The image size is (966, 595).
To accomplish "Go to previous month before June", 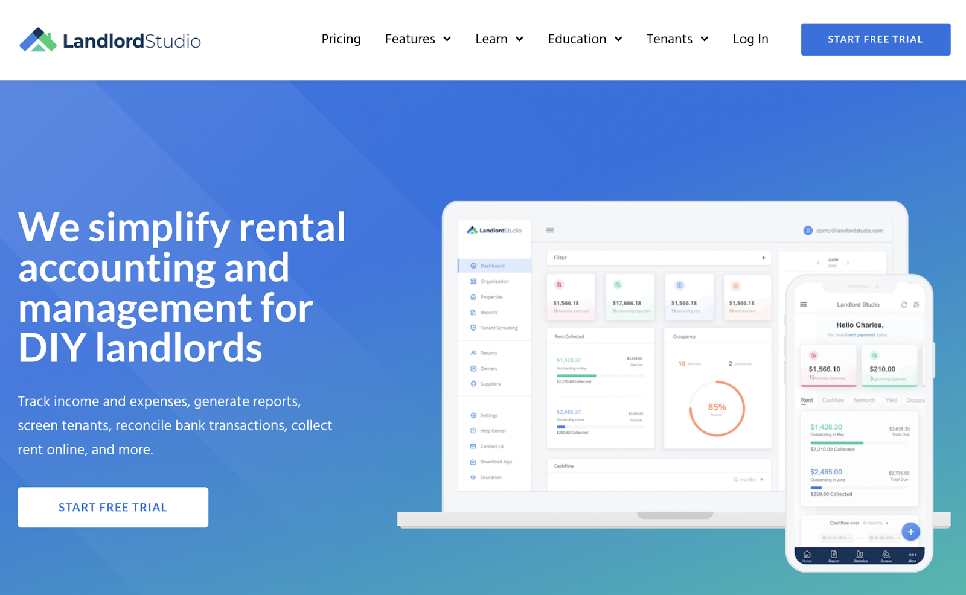I will pos(818,262).
